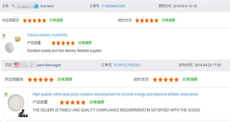The image size is (230, 122).
Task: Click second buyer's country flag icon
Action: pos(17,65)
